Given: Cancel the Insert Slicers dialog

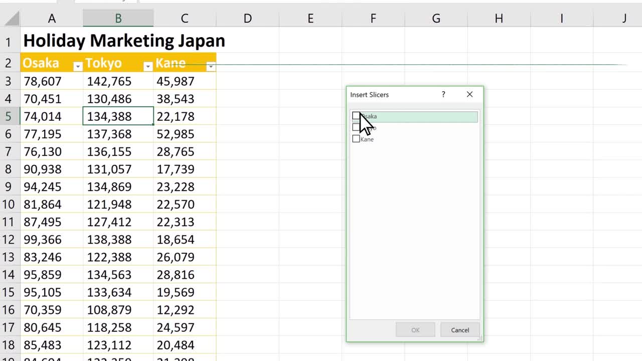Looking at the screenshot, I should (x=460, y=330).
